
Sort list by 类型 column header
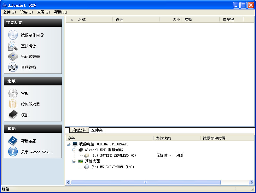(x=201, y=20)
